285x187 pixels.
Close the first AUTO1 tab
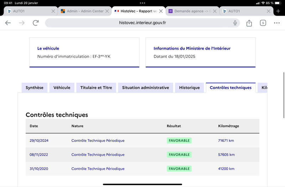click(x=53, y=11)
